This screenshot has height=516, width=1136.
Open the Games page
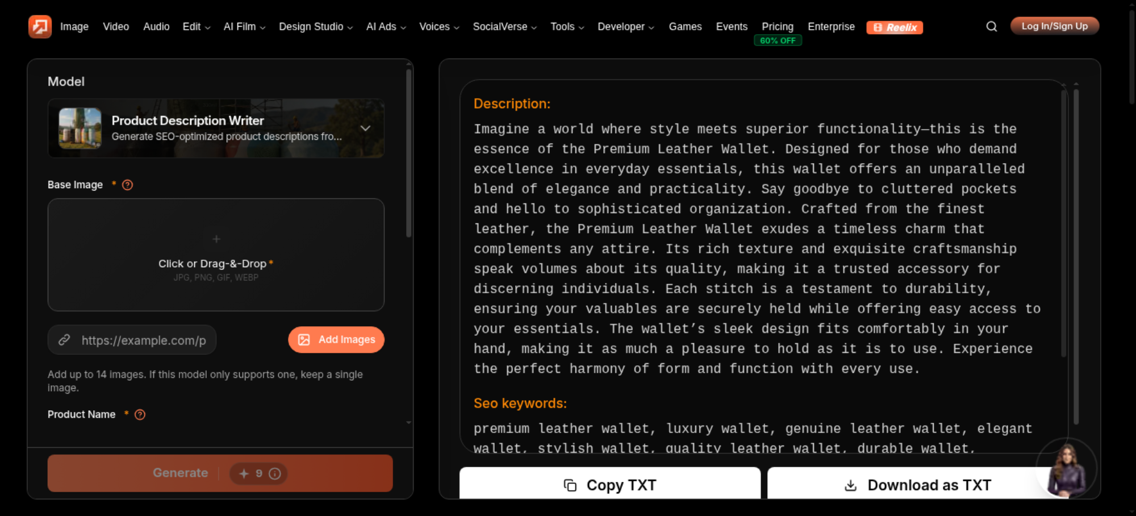click(685, 27)
